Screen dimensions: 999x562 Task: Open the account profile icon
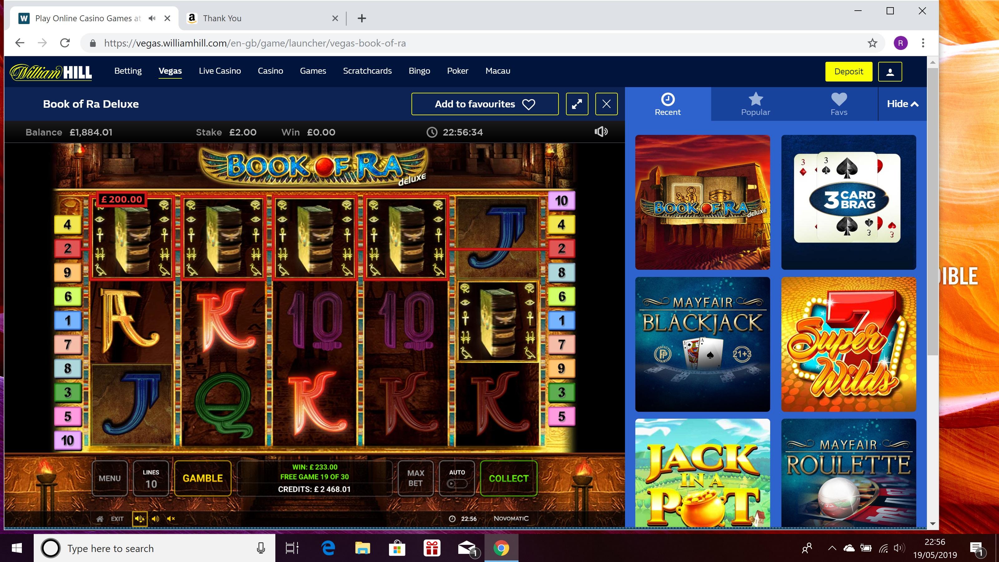(890, 72)
